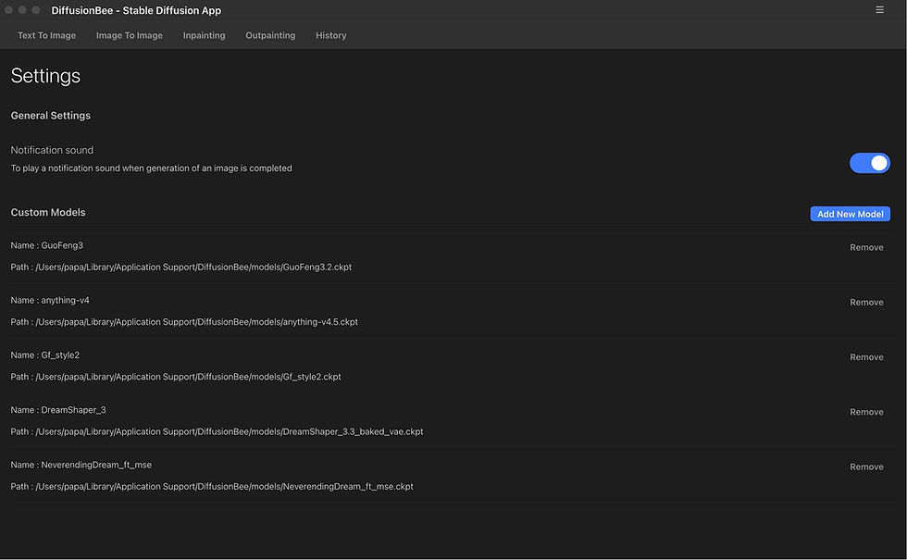Screen dimensions: 907x560
Task: Click the notification sound description text
Action: 151,168
